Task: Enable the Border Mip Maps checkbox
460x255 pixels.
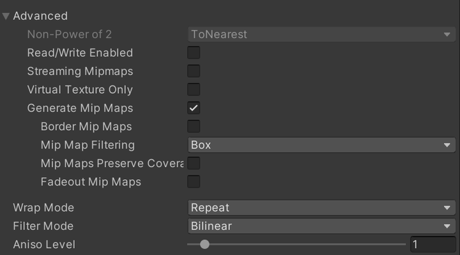Action: point(194,127)
